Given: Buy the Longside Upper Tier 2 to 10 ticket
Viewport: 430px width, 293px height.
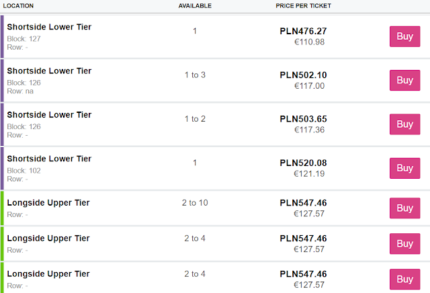Looking at the screenshot, I should (404, 208).
